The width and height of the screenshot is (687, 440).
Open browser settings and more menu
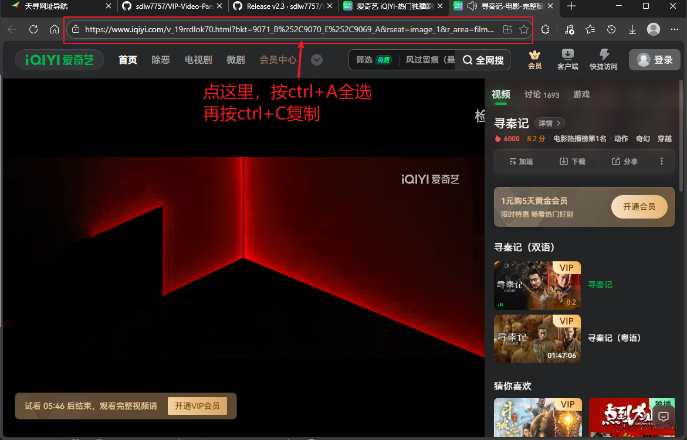point(674,29)
